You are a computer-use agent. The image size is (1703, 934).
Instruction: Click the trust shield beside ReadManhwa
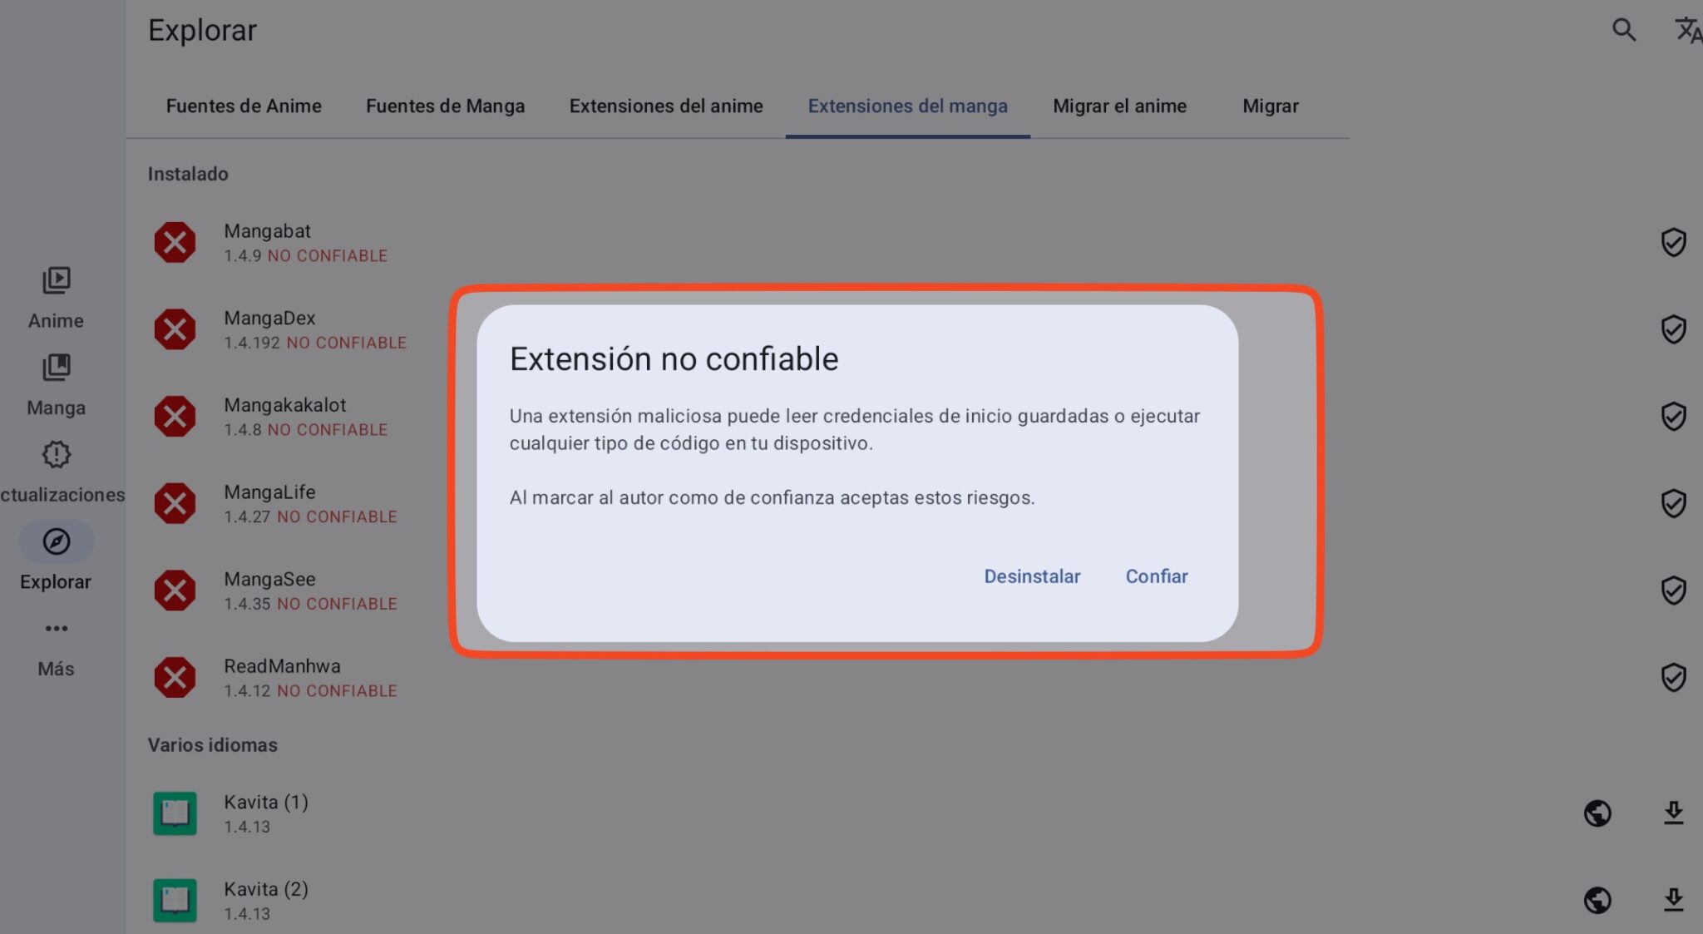pos(1673,678)
